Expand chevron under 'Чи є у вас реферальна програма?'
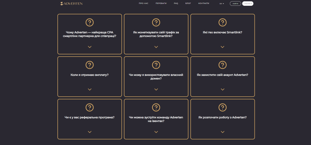Image resolution: width=311 pixels, height=145 pixels. (90, 132)
